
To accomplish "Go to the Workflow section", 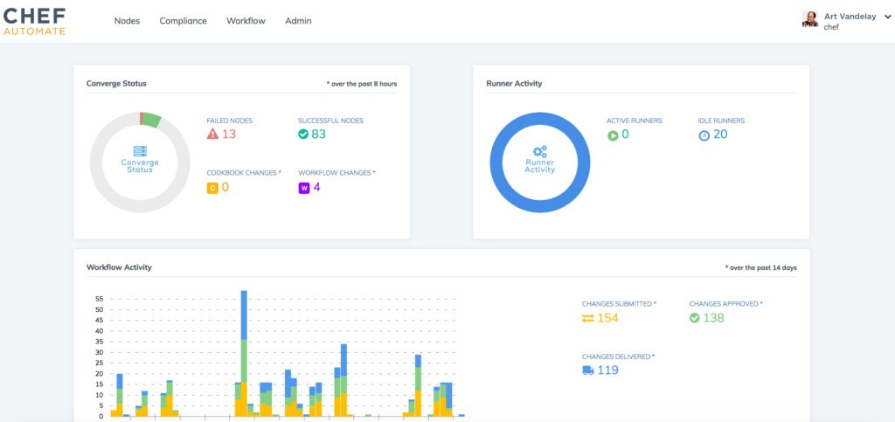I will click(246, 21).
